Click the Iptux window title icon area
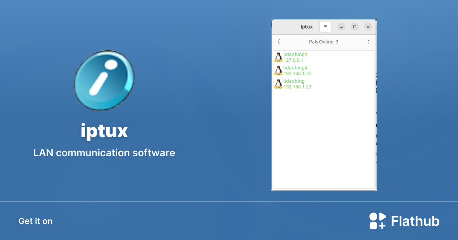 pos(306,27)
